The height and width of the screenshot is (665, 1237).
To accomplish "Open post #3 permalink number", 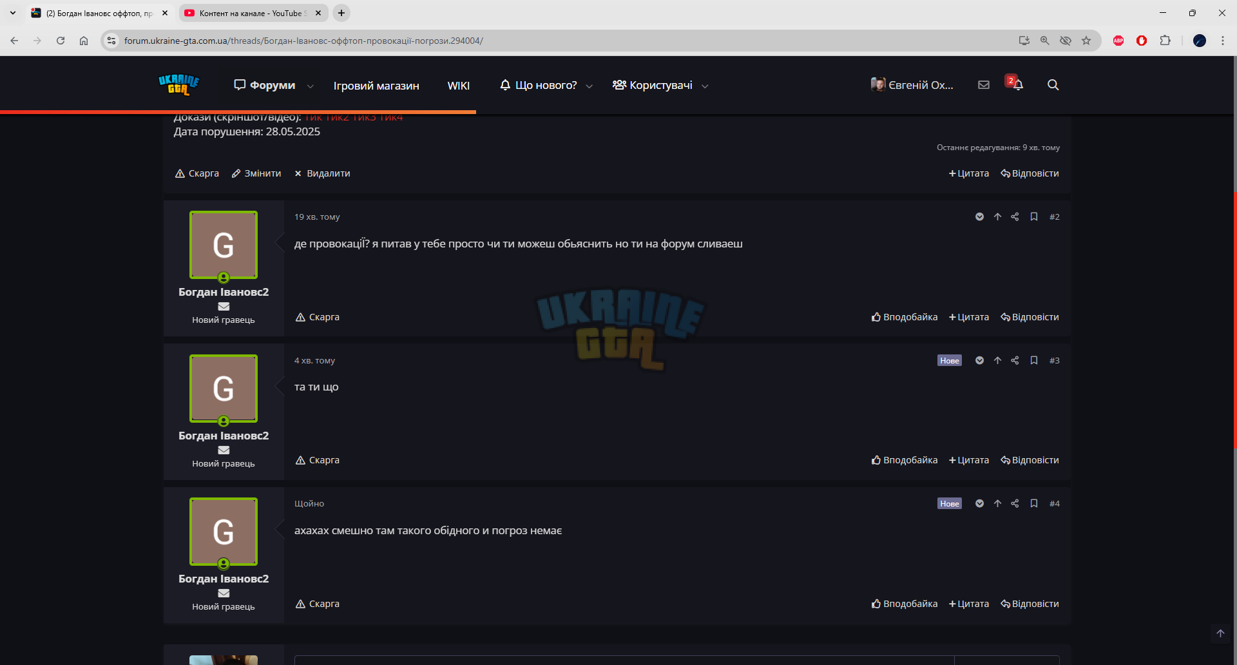I will [1054, 360].
